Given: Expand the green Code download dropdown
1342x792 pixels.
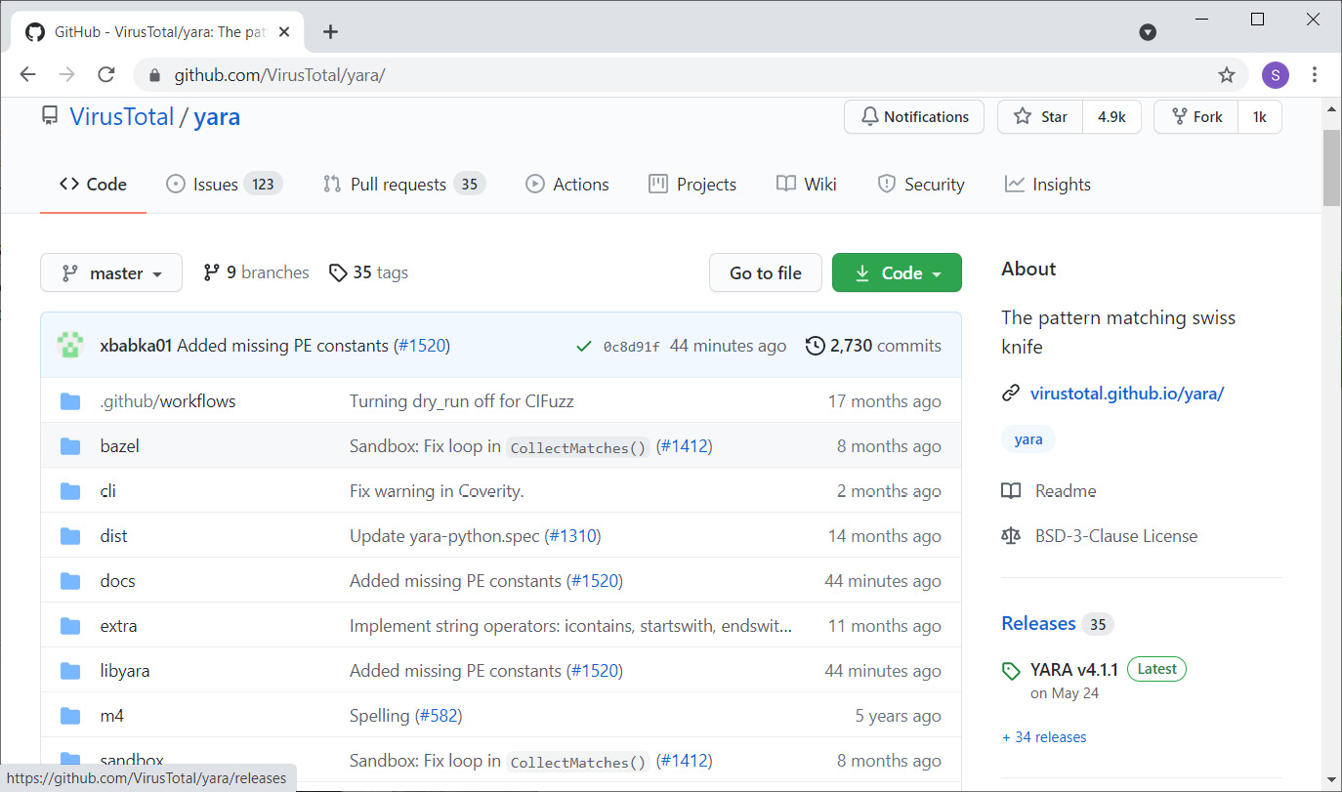Looking at the screenshot, I should 897,273.
